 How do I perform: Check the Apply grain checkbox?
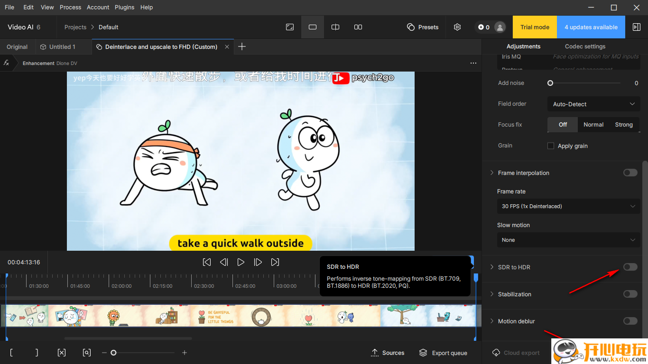(x=551, y=146)
